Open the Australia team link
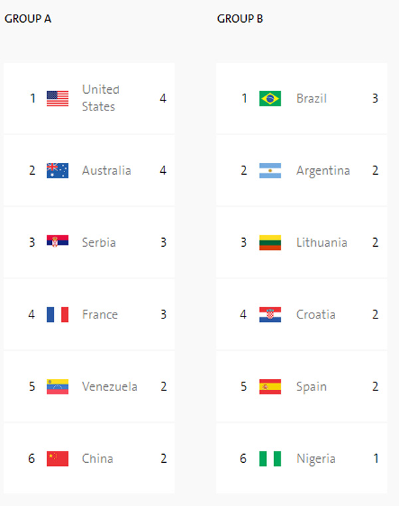Screen dimensions: 399x506 (106, 170)
